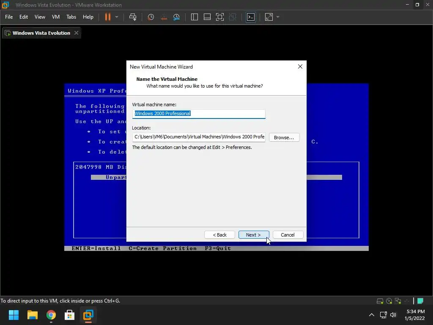Open the Windows Start menu
This screenshot has width=433, height=325.
tap(14, 315)
